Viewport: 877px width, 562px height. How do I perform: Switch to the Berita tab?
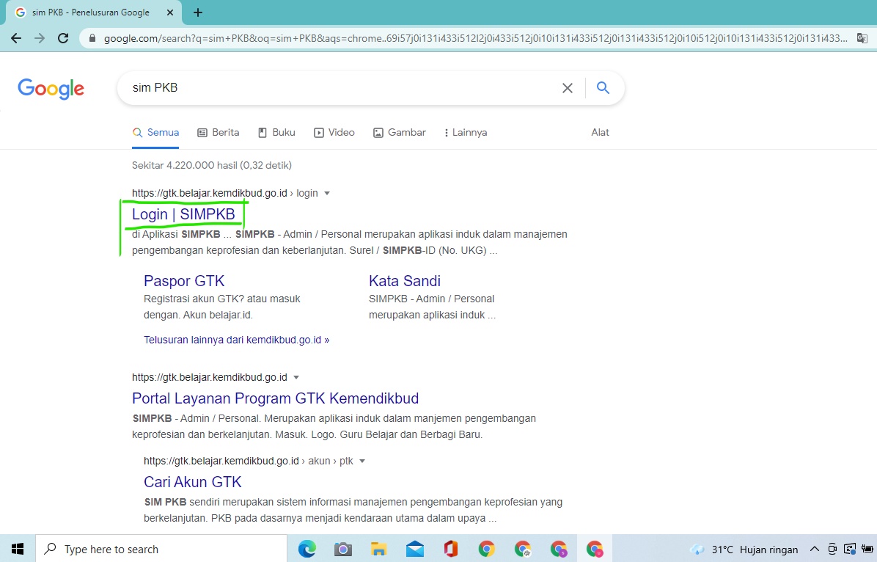(x=218, y=133)
